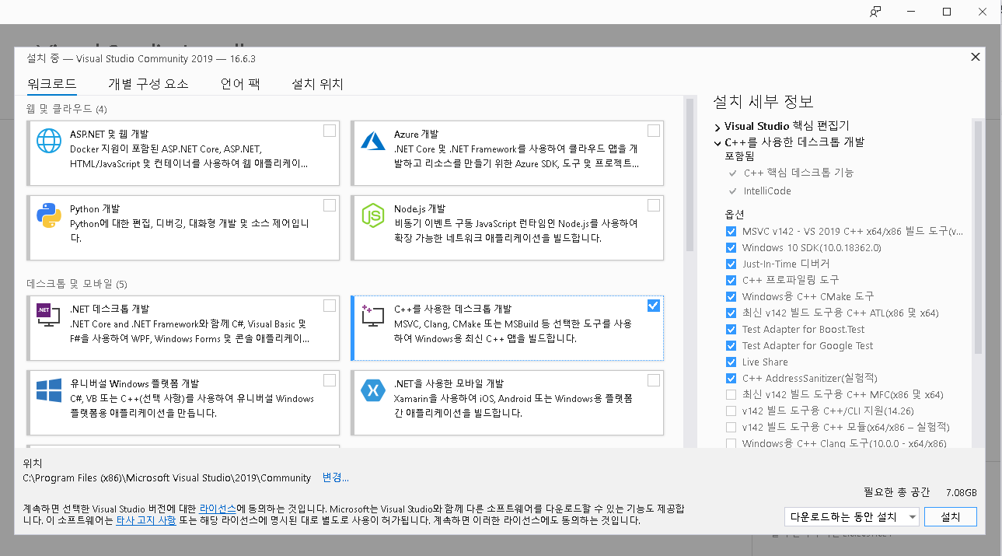
Task: Click the Python development logo icon
Action: pos(49,215)
